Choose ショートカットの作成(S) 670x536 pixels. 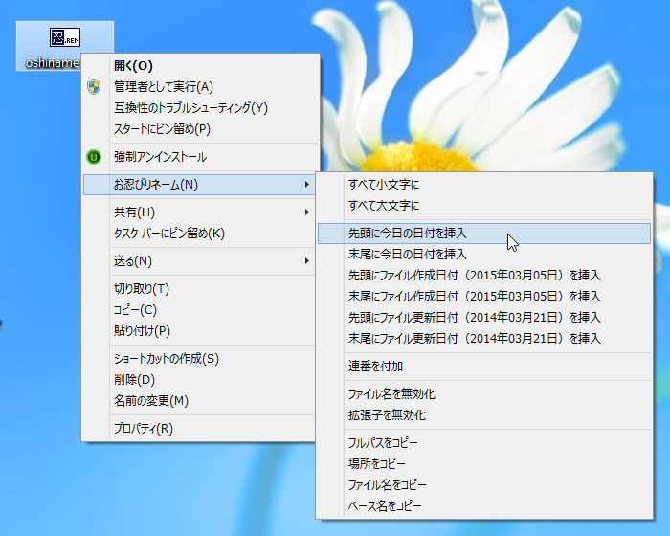point(200,359)
